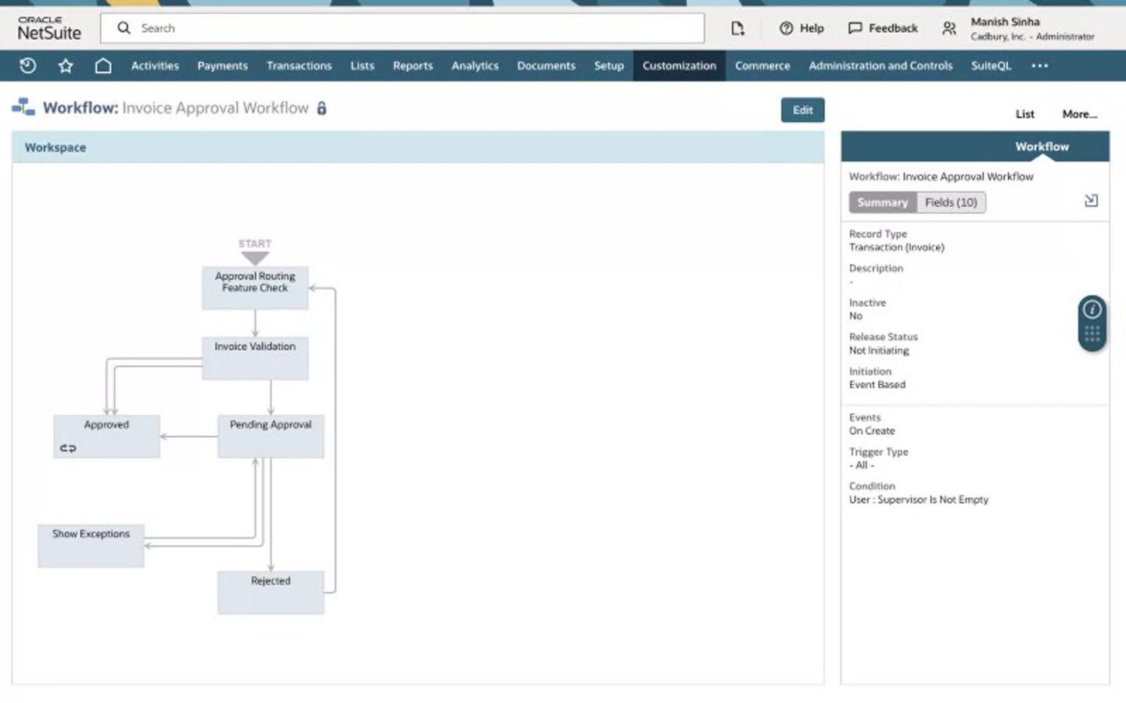
Task: Open the recent records clock icon
Action: point(27,66)
